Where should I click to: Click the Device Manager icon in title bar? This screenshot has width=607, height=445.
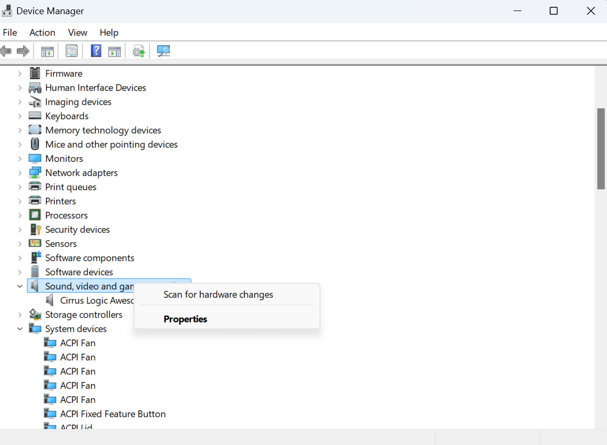[x=7, y=11]
